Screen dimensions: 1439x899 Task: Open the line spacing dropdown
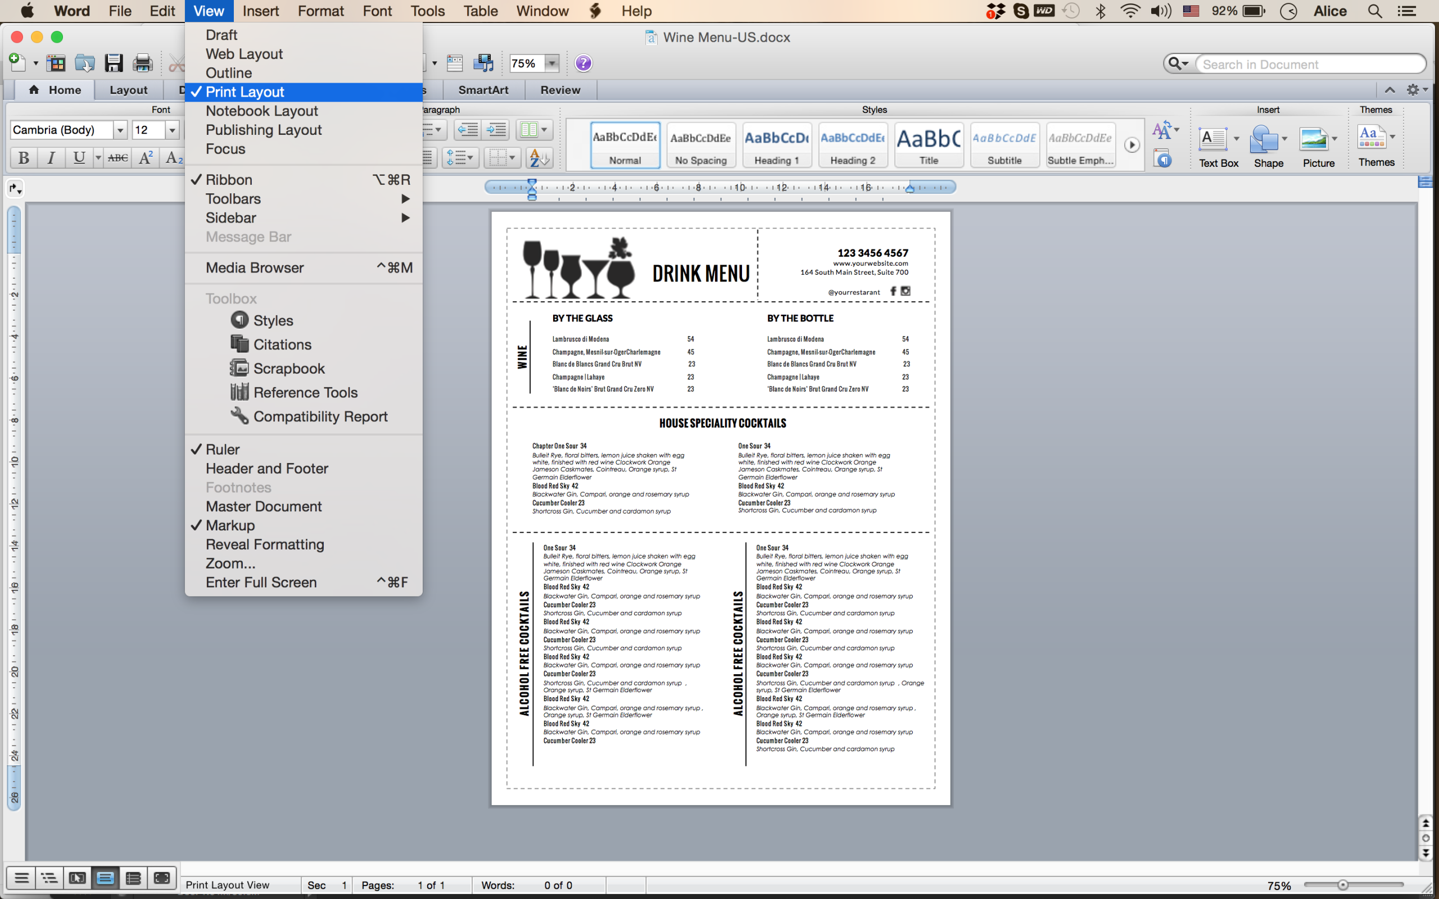[460, 157]
